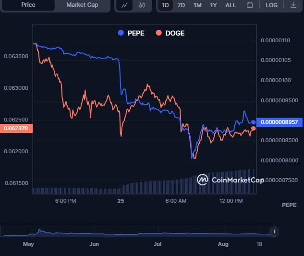Click the Jul label on the timeline

(158, 244)
